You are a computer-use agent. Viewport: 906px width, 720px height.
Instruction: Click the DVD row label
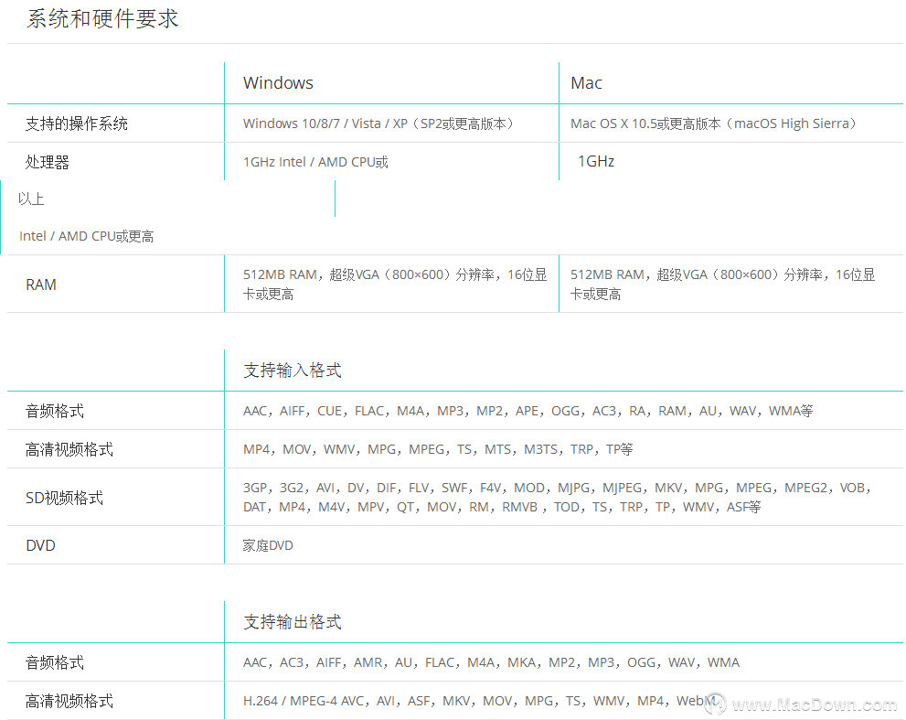pyautogui.click(x=40, y=545)
